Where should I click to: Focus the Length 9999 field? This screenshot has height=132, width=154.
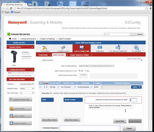click(97, 87)
